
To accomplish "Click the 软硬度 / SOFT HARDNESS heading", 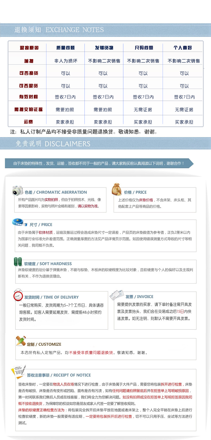I will click(x=48, y=264).
